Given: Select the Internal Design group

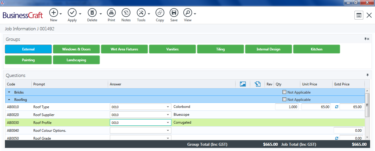Looking at the screenshot, I should pyautogui.click(x=269, y=49).
